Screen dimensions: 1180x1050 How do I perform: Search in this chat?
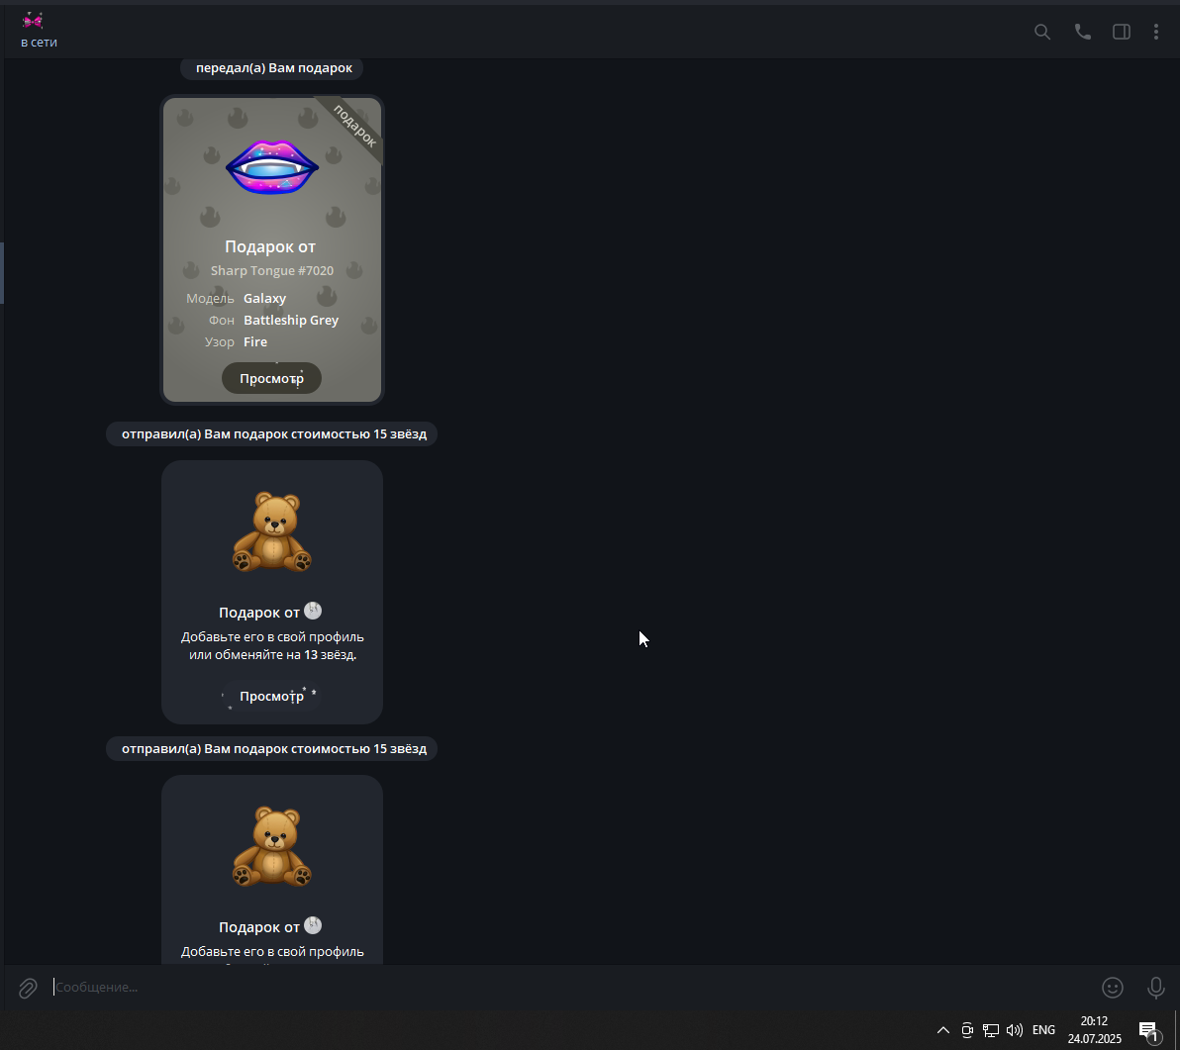click(x=1042, y=32)
